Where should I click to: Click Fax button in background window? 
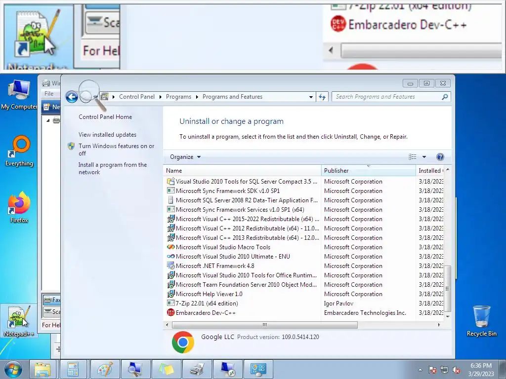[51, 300]
